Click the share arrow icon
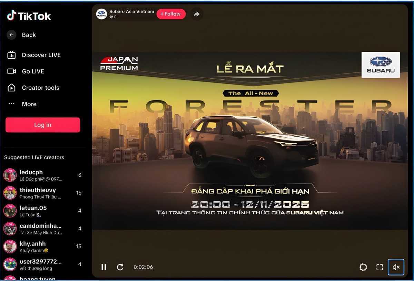Screen dimensions: 414x281 197,14
